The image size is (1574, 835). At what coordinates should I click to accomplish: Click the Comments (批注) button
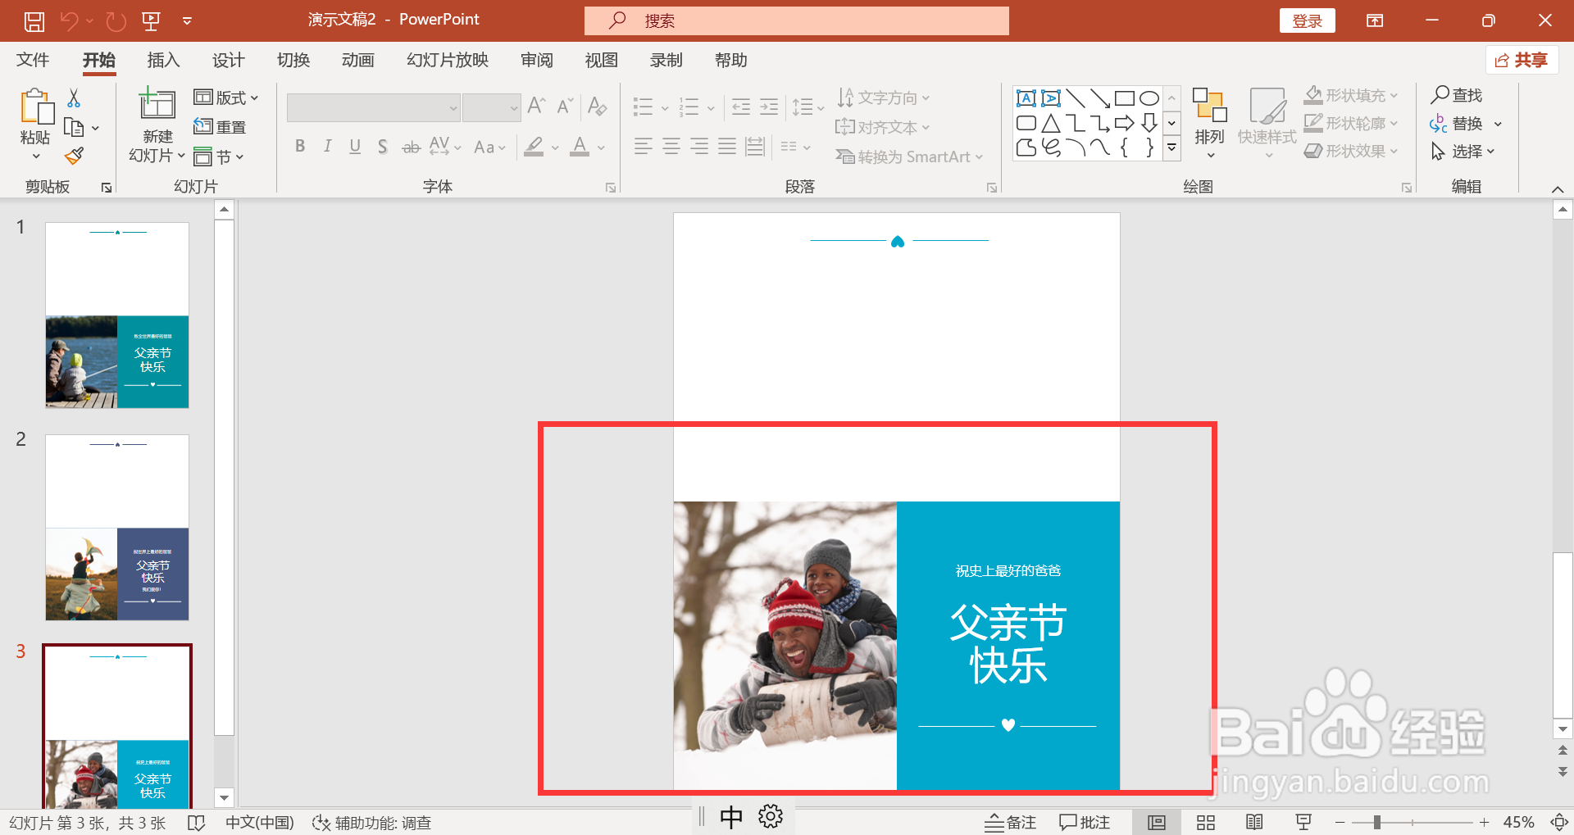tap(1085, 822)
